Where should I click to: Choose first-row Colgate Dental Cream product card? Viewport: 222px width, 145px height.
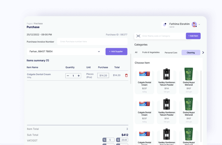[x=144, y=82]
